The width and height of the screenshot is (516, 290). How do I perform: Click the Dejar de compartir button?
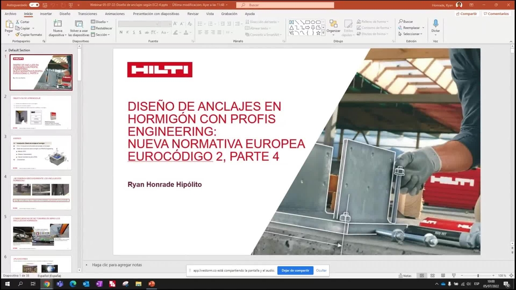pos(295,270)
